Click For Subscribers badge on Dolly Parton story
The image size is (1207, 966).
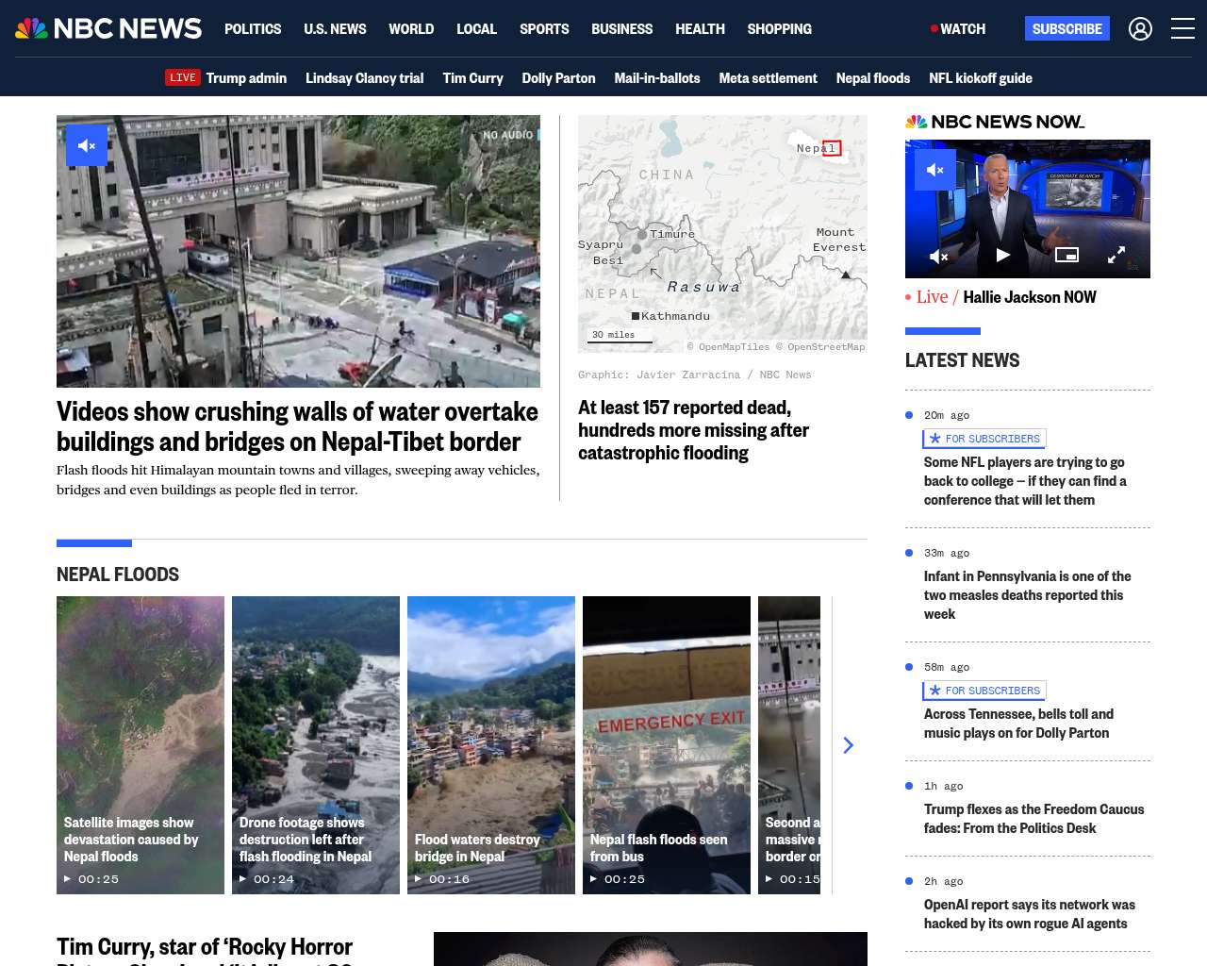[984, 691]
